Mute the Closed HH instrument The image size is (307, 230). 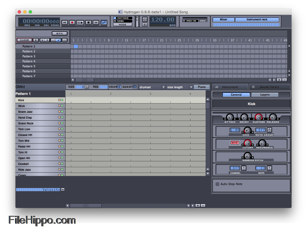point(59,135)
